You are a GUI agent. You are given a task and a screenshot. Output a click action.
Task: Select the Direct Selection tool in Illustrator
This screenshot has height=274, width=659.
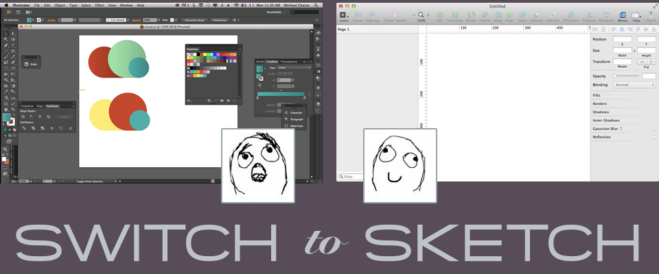[x=13, y=34]
